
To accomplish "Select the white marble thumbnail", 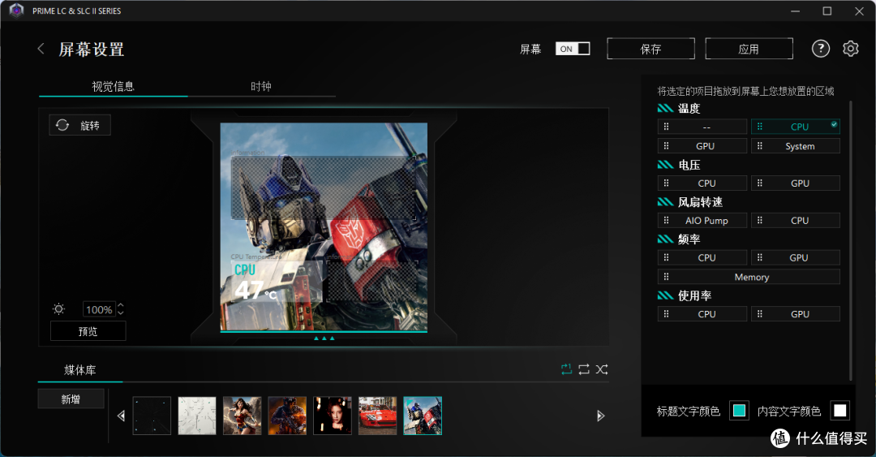I will (x=196, y=416).
